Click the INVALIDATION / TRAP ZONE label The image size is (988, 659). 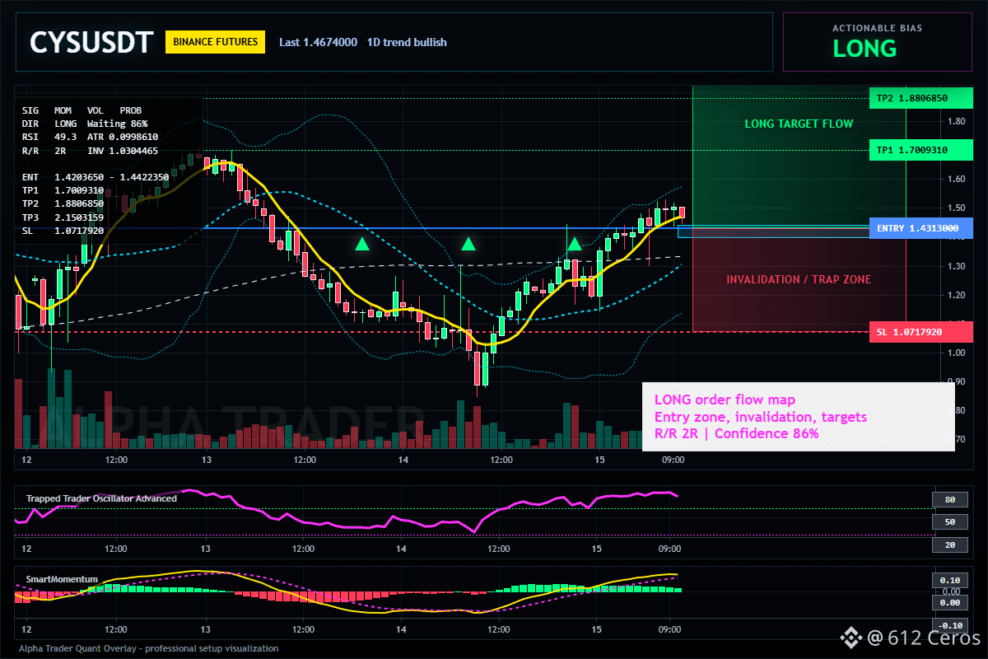(x=799, y=279)
